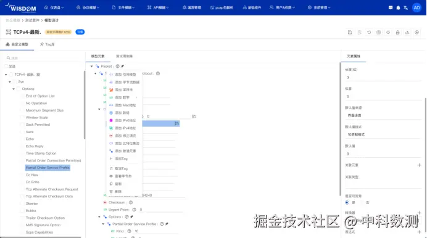Select the 是 radio button
The image size is (427, 238).
347,202
